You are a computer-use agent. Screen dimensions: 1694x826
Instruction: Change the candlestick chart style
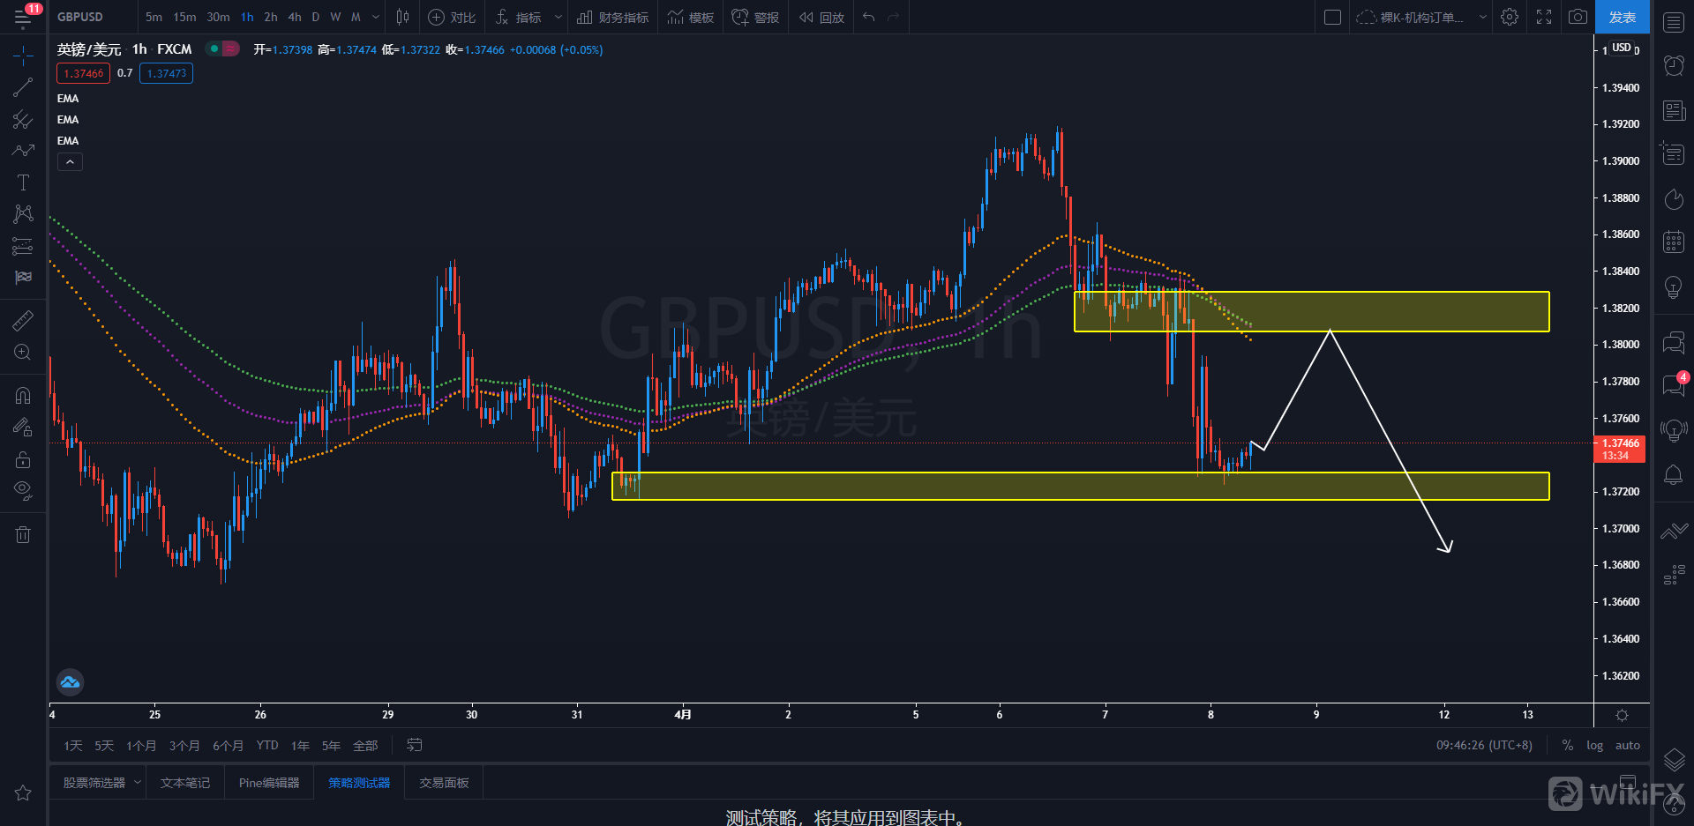tap(402, 17)
